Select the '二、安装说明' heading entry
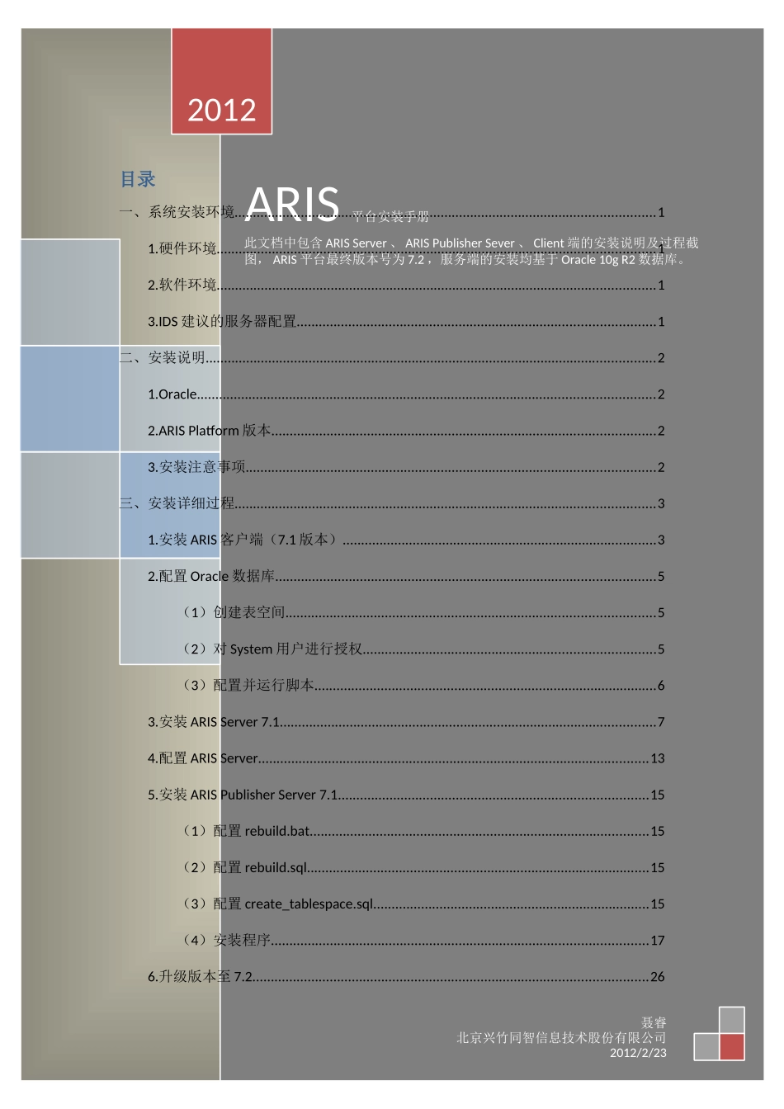The height and width of the screenshot is (1109, 784). 392,357
